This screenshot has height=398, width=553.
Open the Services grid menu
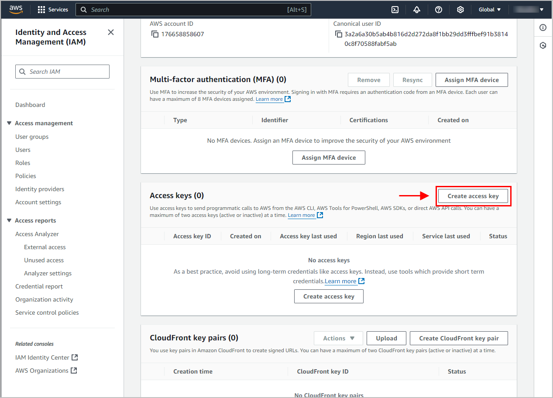coord(53,10)
